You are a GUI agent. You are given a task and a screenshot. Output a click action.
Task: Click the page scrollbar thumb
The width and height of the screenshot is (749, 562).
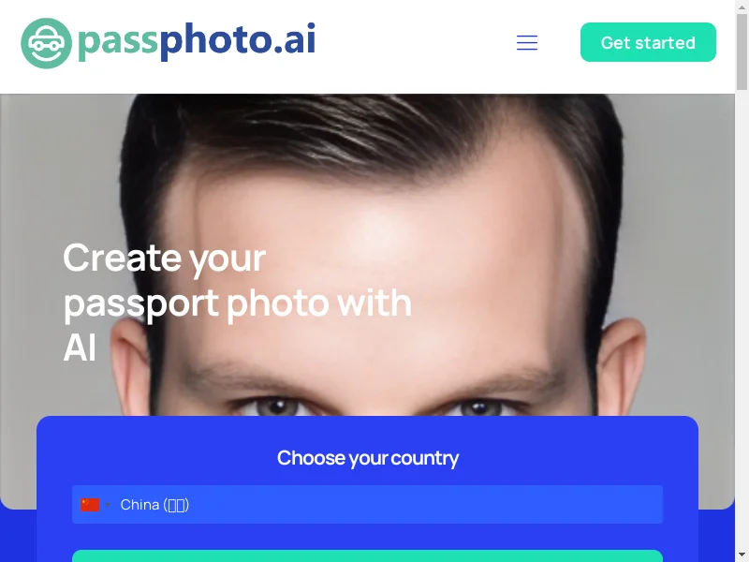(x=742, y=52)
